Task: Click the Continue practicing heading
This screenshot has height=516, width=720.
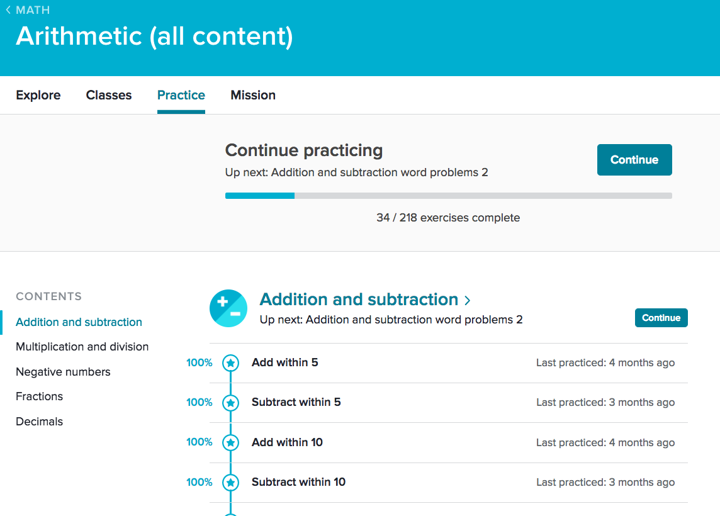Action: [304, 150]
